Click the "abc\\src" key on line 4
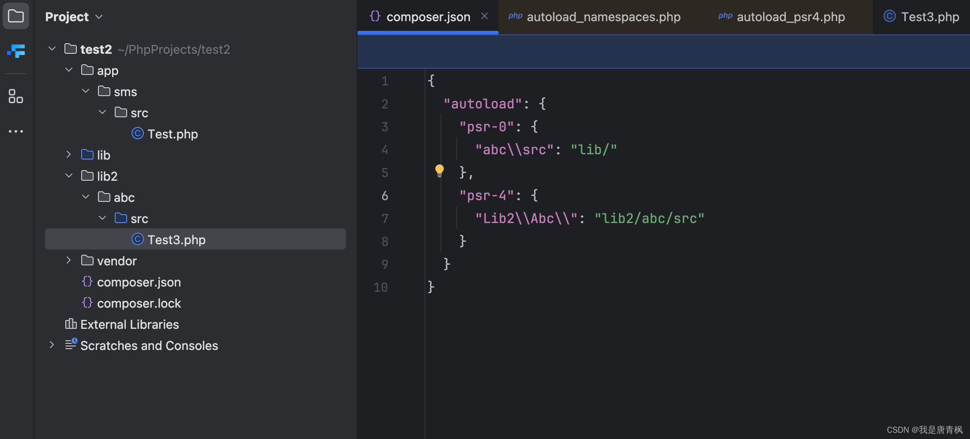This screenshot has width=970, height=439. [514, 149]
